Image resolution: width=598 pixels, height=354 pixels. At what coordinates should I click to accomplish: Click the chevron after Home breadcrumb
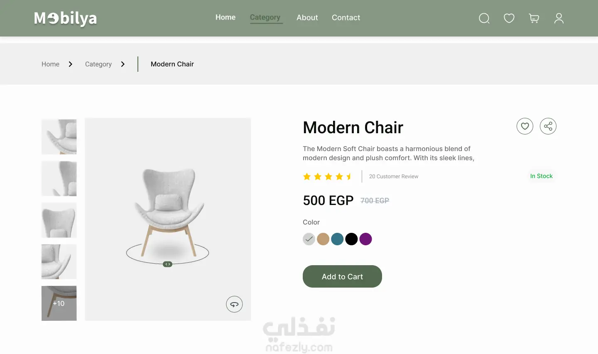[71, 64]
